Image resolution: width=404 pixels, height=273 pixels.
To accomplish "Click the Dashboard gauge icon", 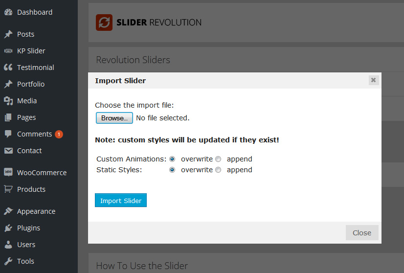I will (8, 12).
